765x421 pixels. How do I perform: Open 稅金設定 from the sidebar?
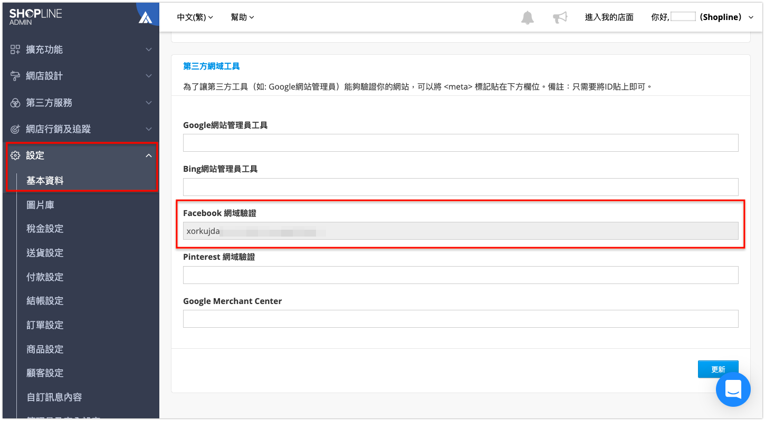click(x=44, y=228)
